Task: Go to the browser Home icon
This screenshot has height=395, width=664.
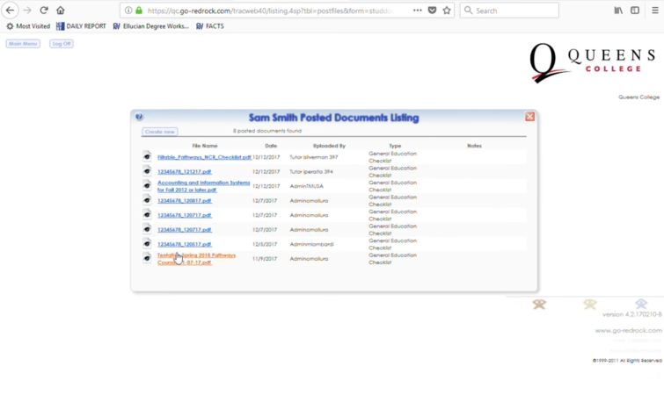Action: tap(60, 11)
